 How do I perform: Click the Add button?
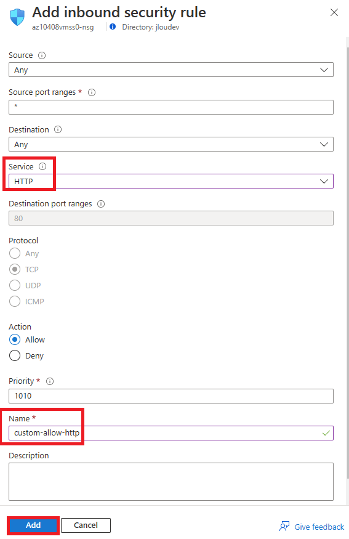point(33,525)
